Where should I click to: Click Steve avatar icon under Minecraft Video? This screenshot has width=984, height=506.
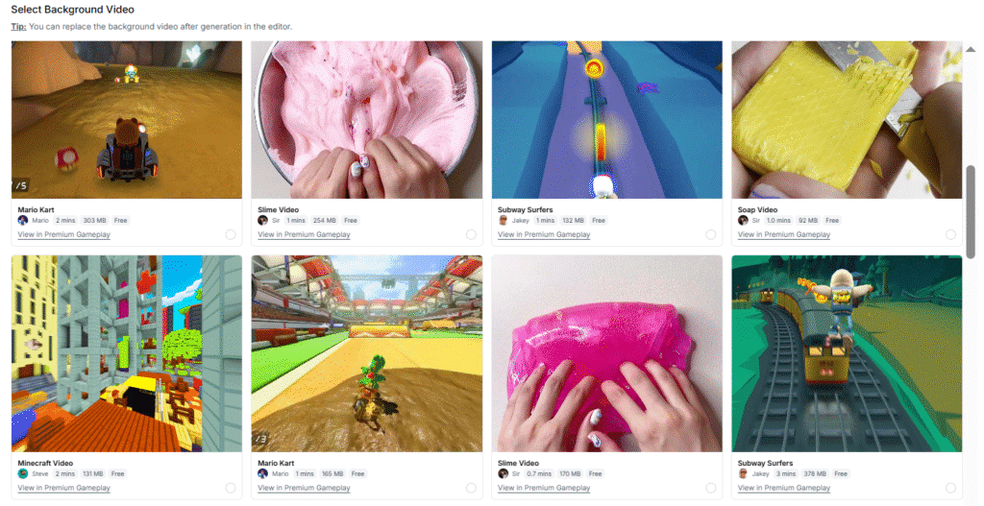(x=23, y=473)
